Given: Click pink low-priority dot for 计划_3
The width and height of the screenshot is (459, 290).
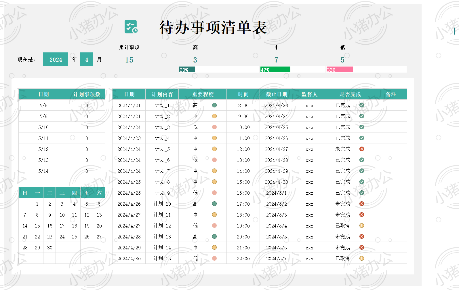Looking at the screenshot, I should pyautogui.click(x=214, y=127).
